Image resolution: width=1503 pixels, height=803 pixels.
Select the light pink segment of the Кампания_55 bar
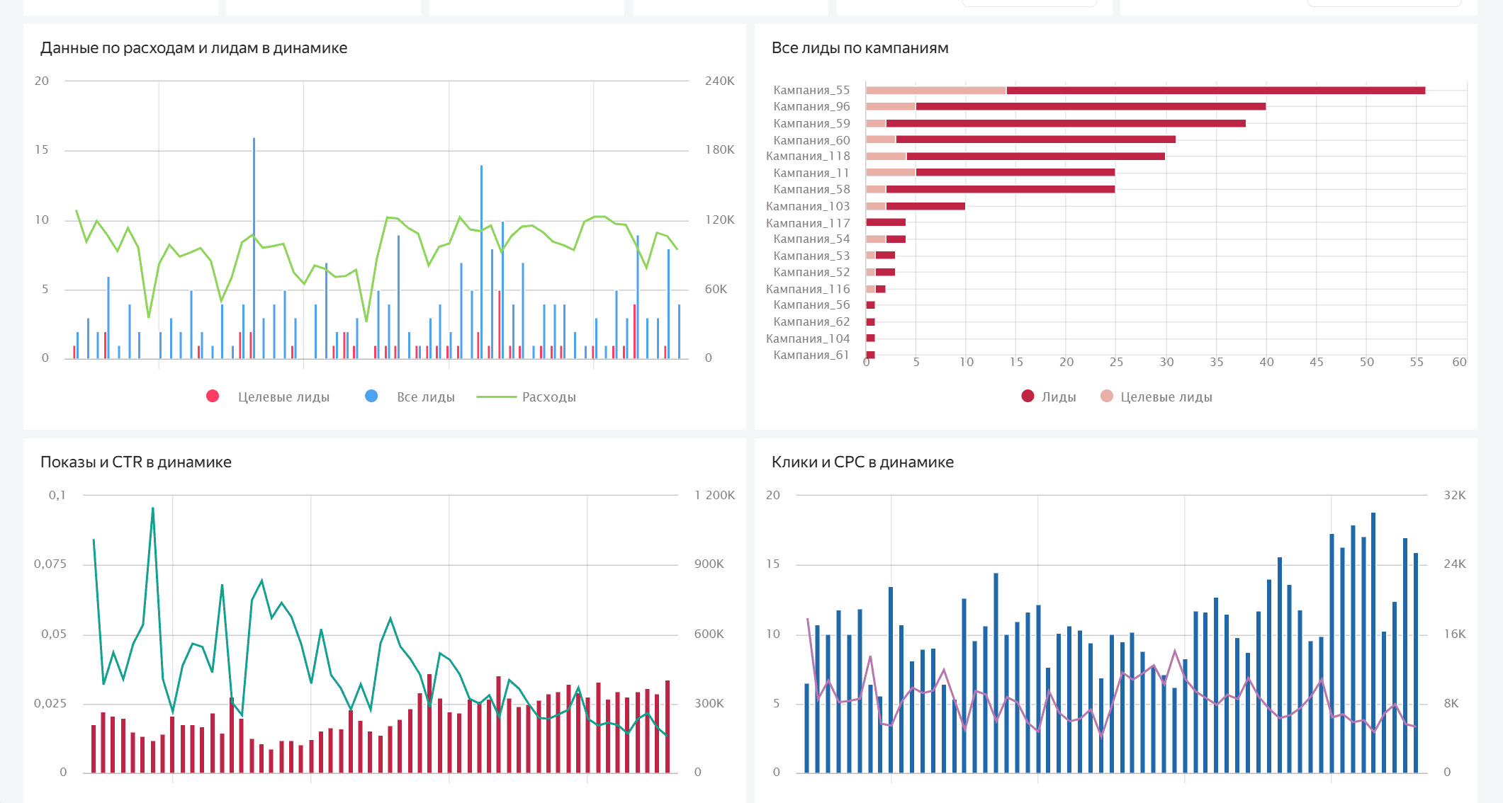[935, 91]
